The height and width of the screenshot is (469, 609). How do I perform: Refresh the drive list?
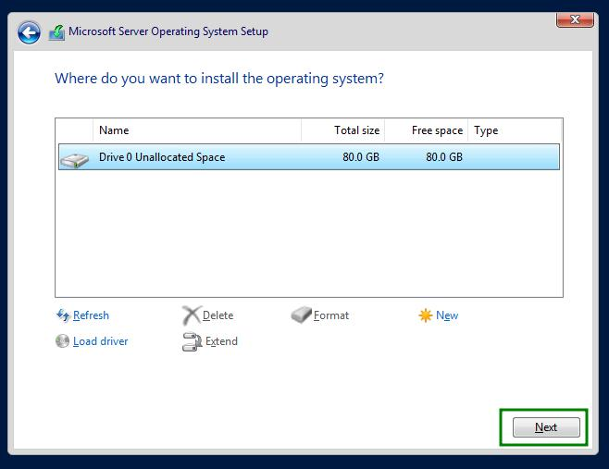91,315
